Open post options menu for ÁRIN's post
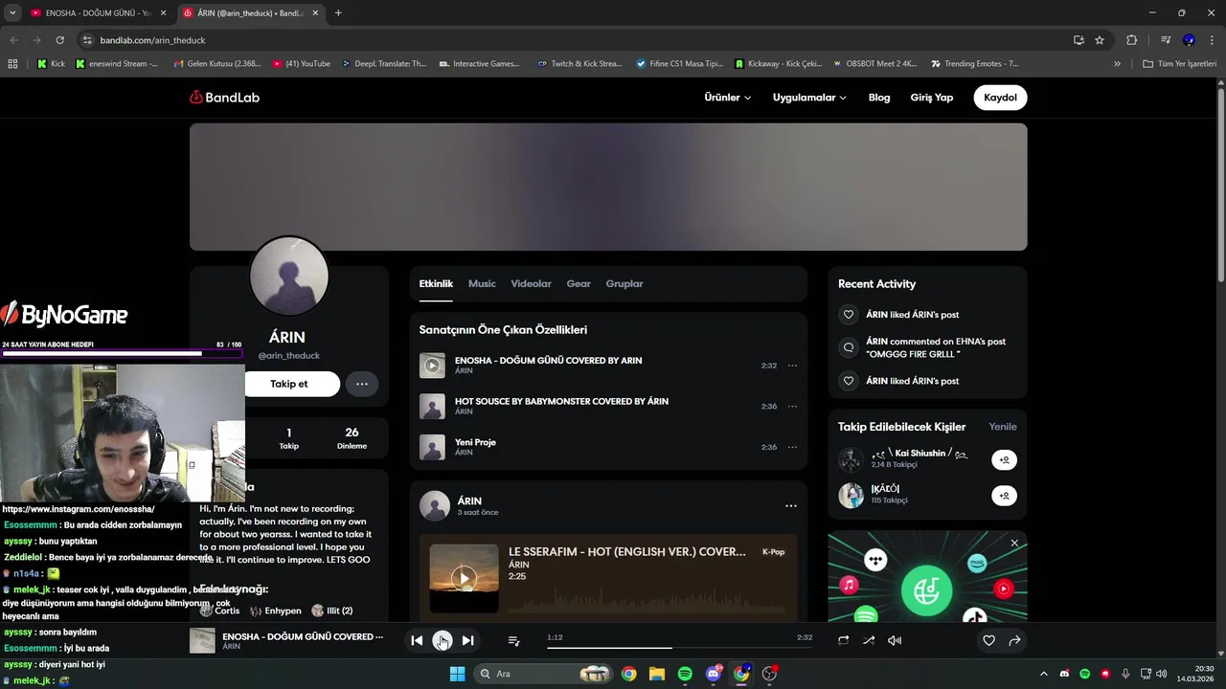The height and width of the screenshot is (689, 1226). [791, 506]
